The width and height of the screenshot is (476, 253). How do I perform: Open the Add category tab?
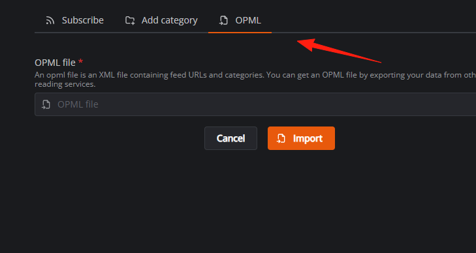point(161,20)
